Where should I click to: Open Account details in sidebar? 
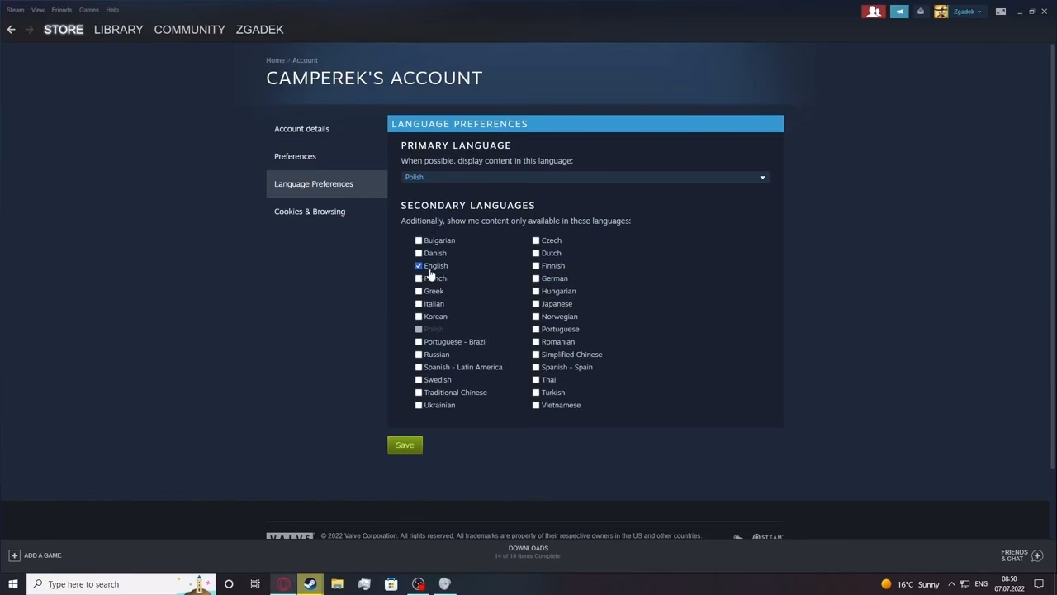tap(326, 129)
